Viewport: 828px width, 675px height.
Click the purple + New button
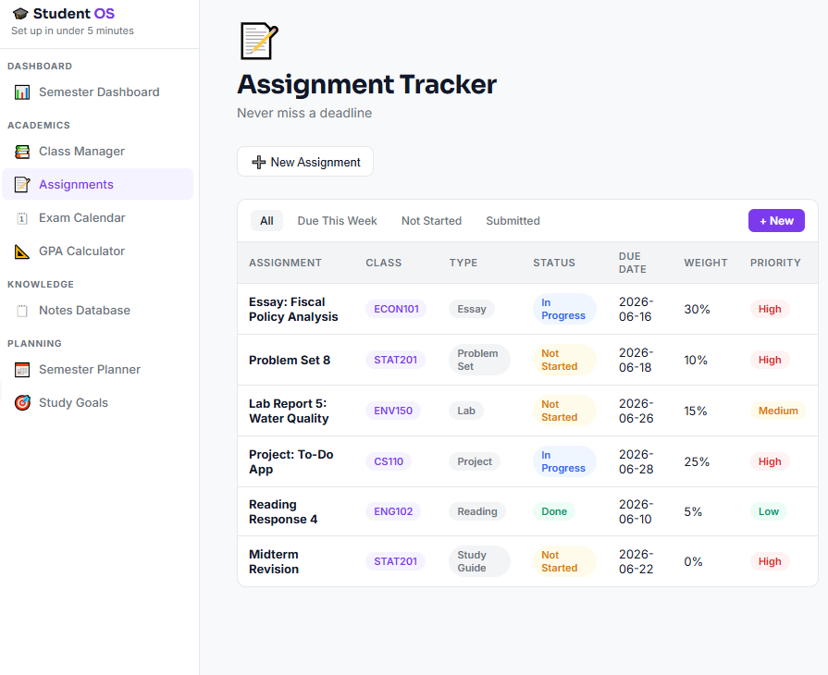776,221
